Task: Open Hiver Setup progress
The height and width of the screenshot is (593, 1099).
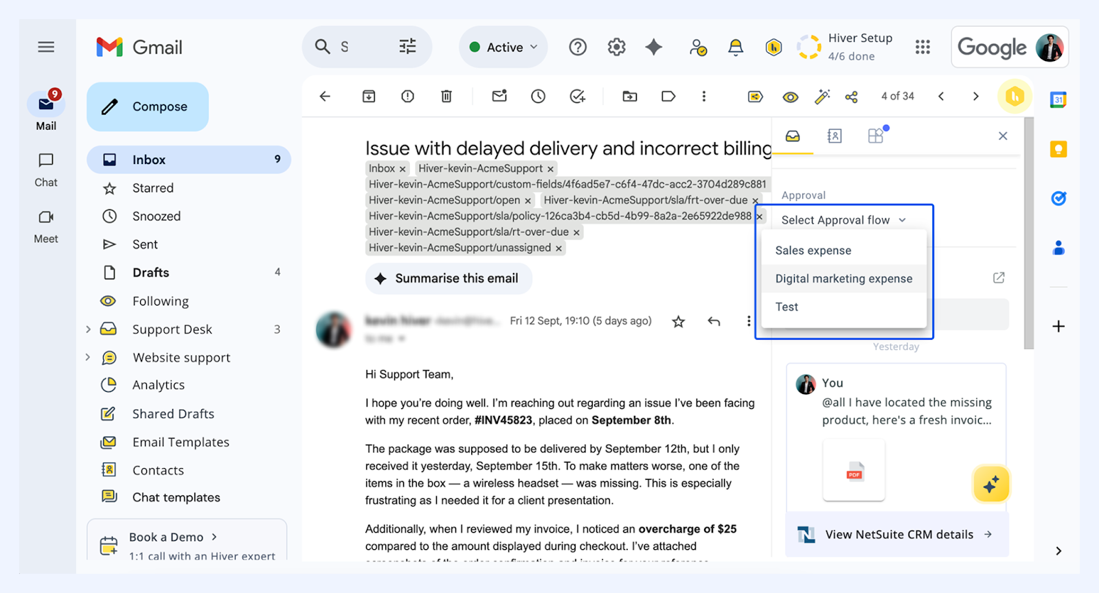Action: coord(846,47)
